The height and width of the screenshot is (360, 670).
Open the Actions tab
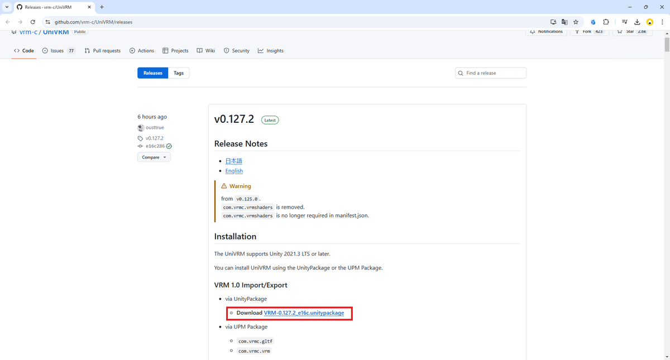(142, 50)
